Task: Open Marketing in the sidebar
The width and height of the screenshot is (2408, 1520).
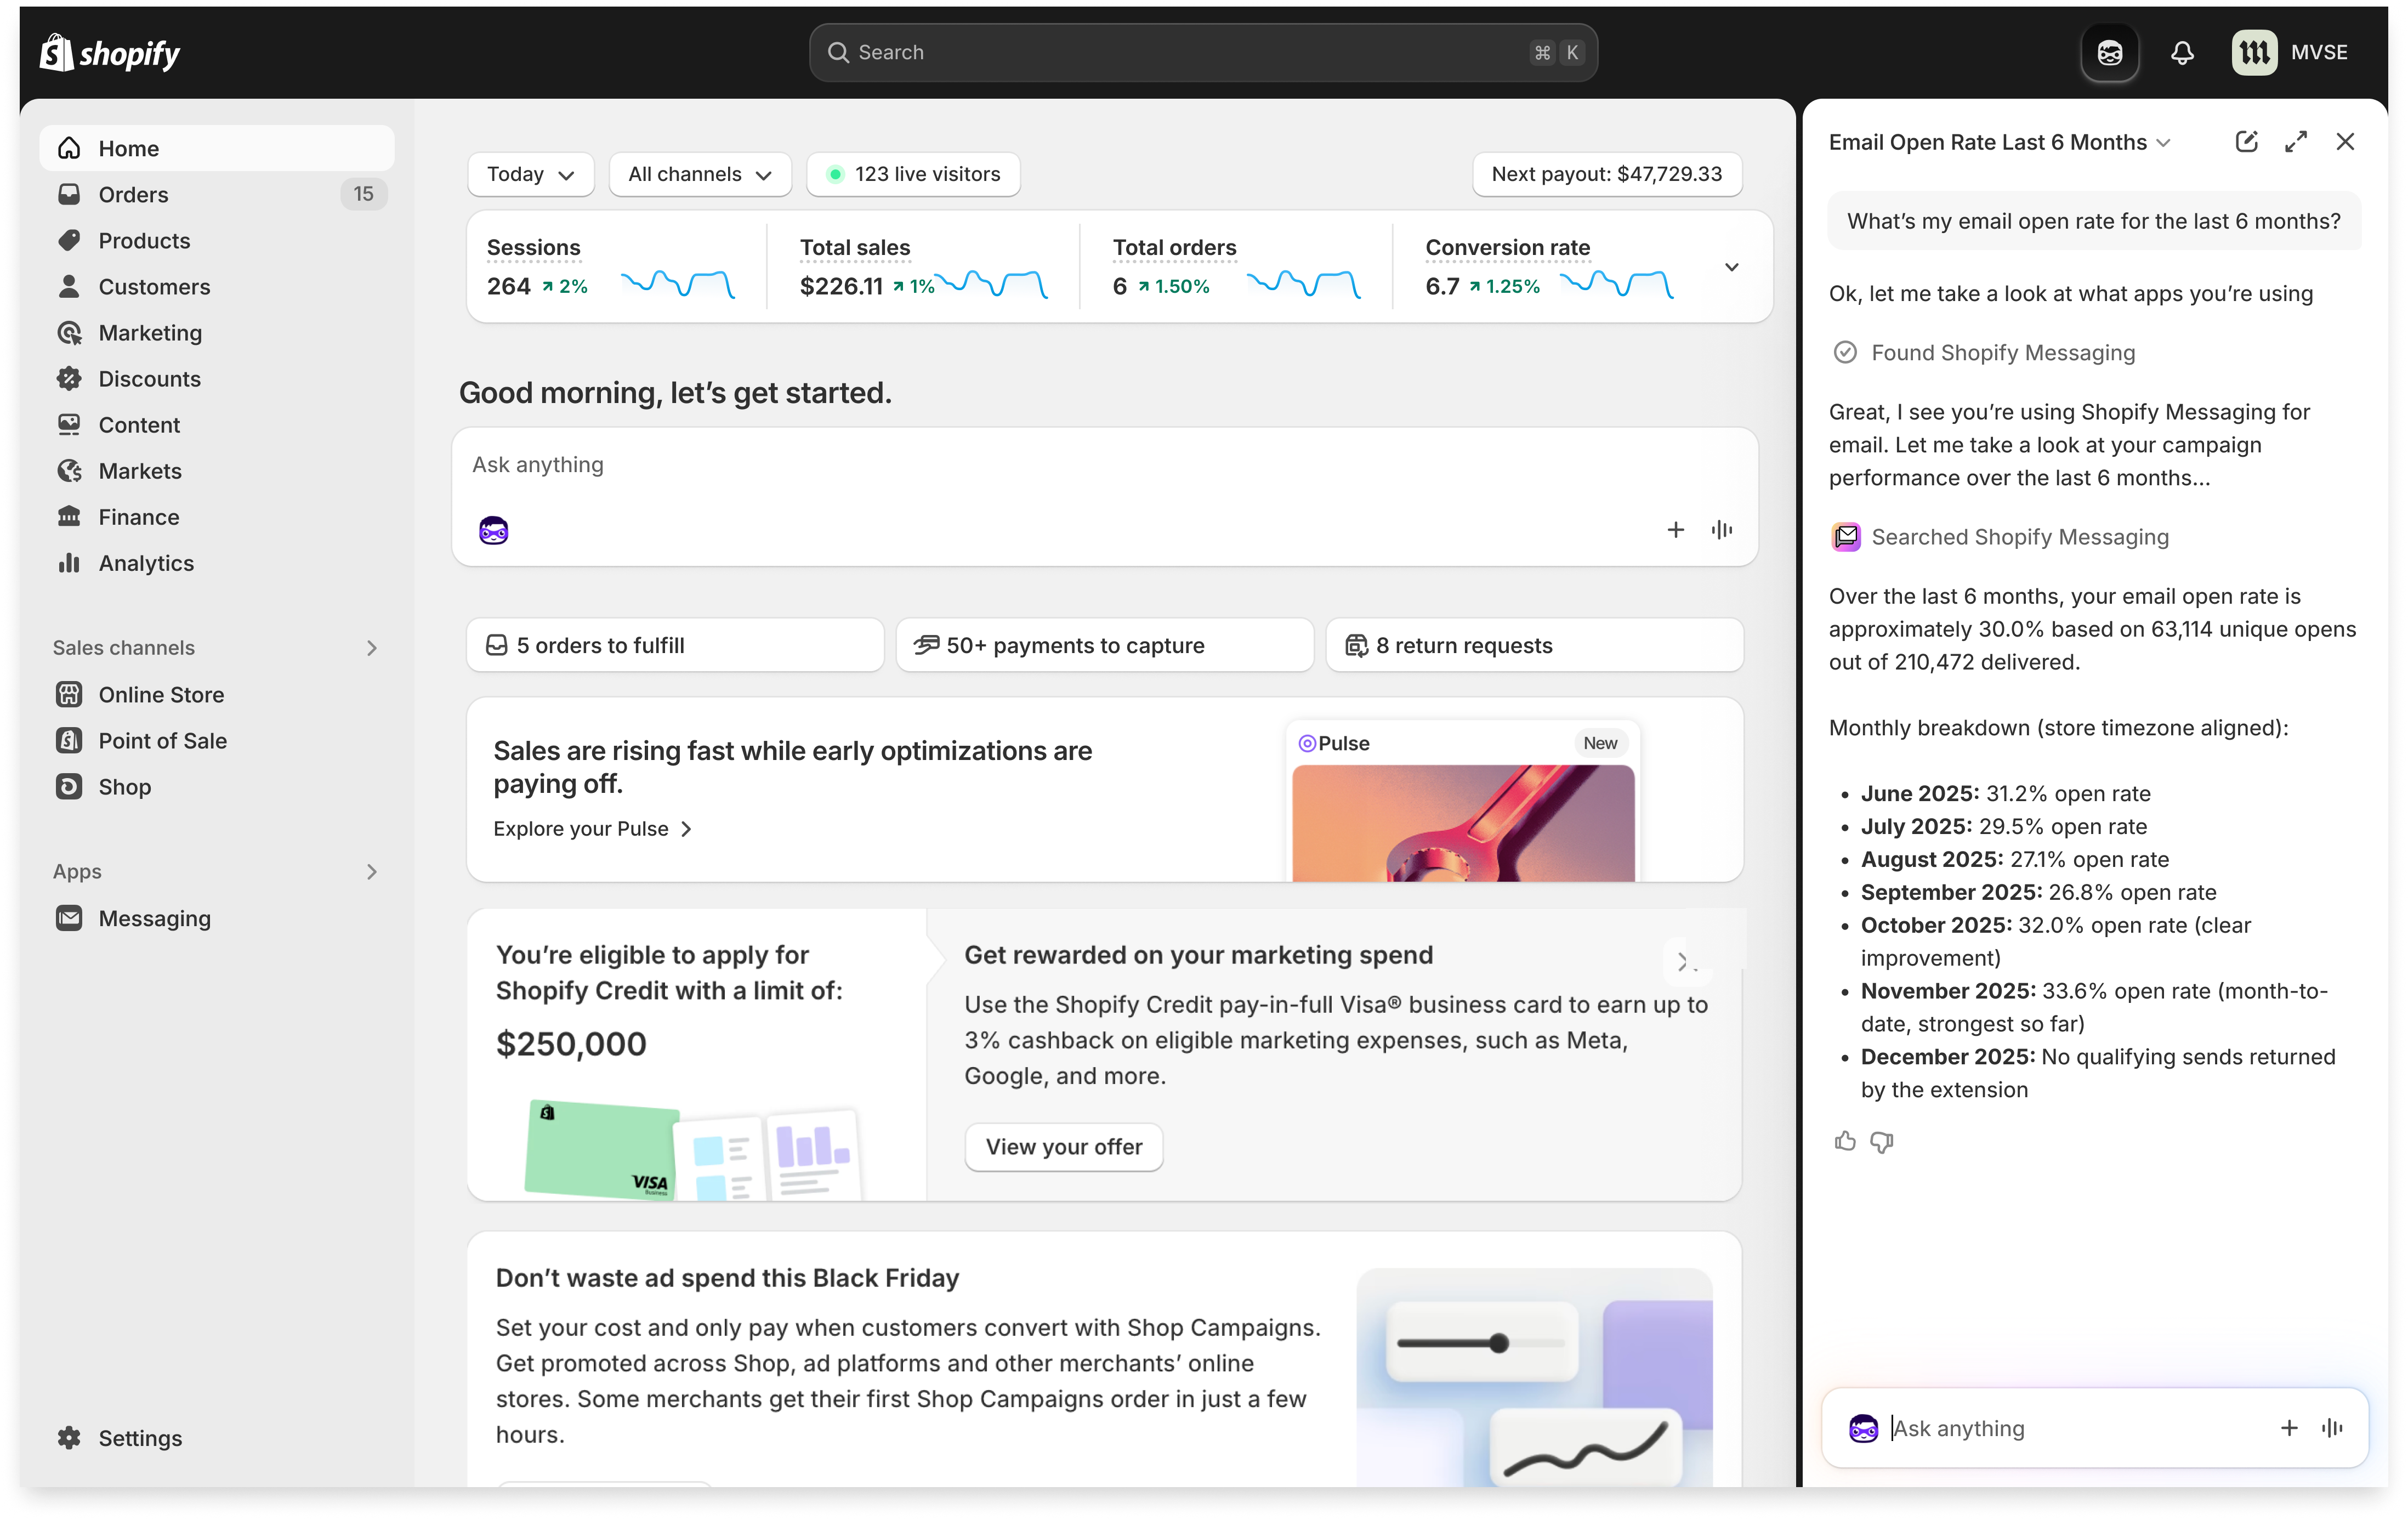Action: 216,332
